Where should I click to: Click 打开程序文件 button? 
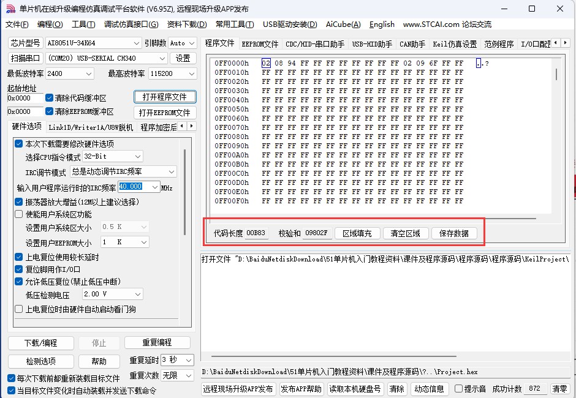click(165, 97)
